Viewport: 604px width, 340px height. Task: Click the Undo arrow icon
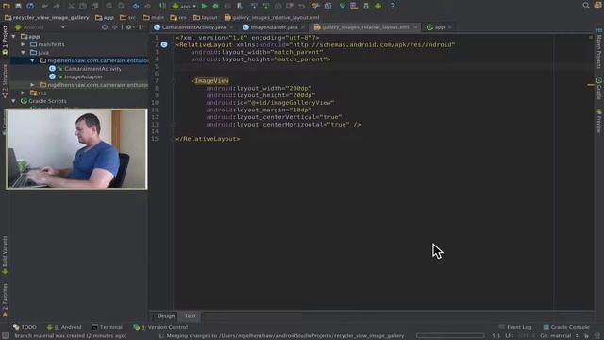click(44, 7)
